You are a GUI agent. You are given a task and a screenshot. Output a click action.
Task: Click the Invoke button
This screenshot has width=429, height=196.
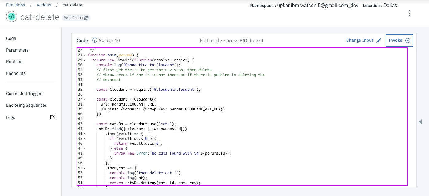point(399,40)
